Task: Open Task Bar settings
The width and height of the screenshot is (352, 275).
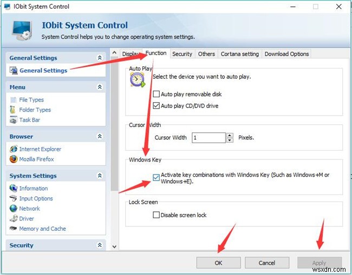Action: [29, 120]
